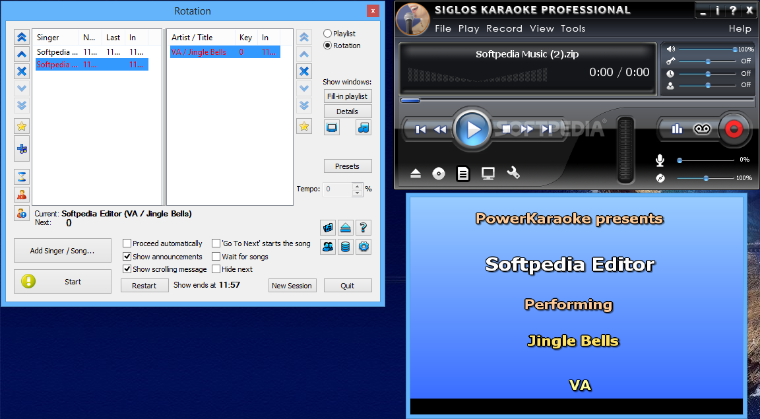Click the red Record button in player

coord(734,129)
